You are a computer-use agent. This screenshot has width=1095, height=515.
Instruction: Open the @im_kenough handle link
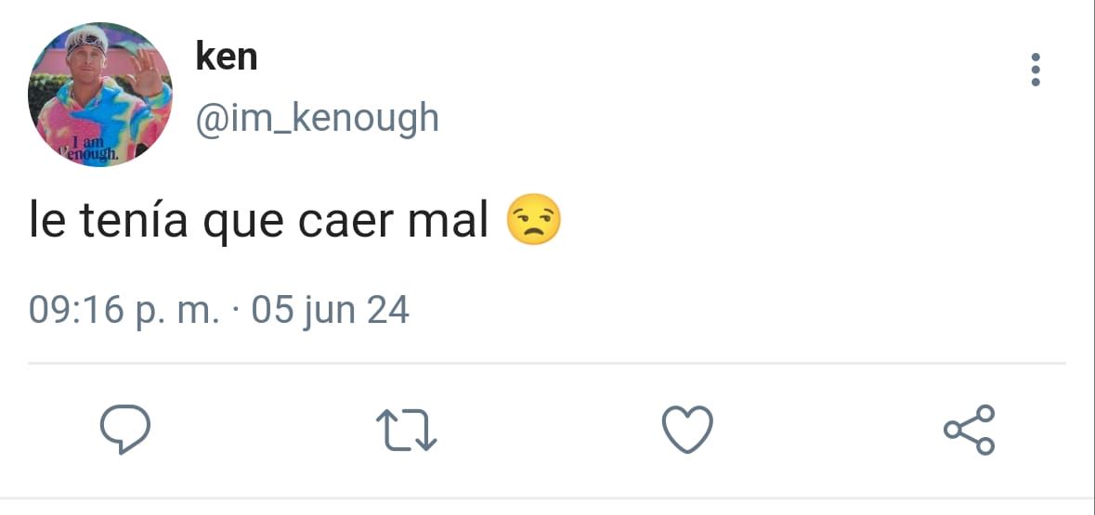point(317,119)
